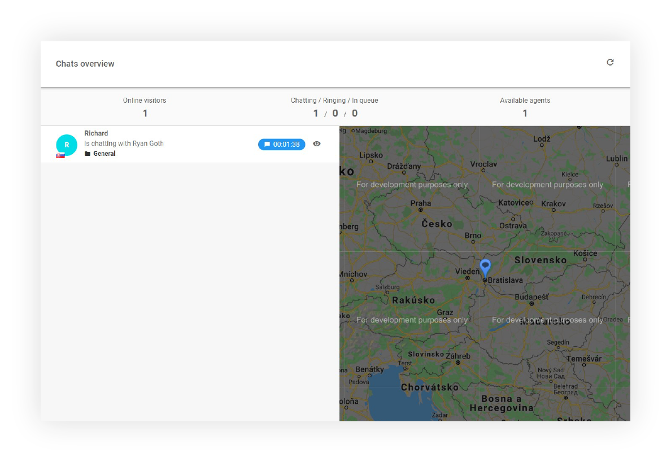671x462 pixels.
Task: Select the Chatting / Ringing / In queue header
Action: click(x=335, y=100)
